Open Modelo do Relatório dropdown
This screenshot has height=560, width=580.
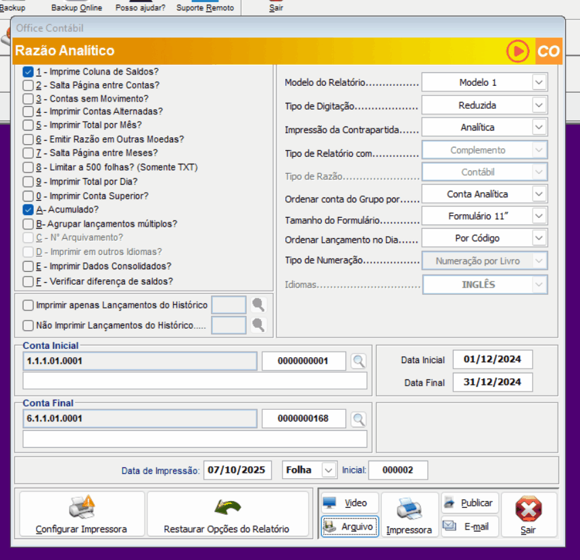(x=538, y=83)
